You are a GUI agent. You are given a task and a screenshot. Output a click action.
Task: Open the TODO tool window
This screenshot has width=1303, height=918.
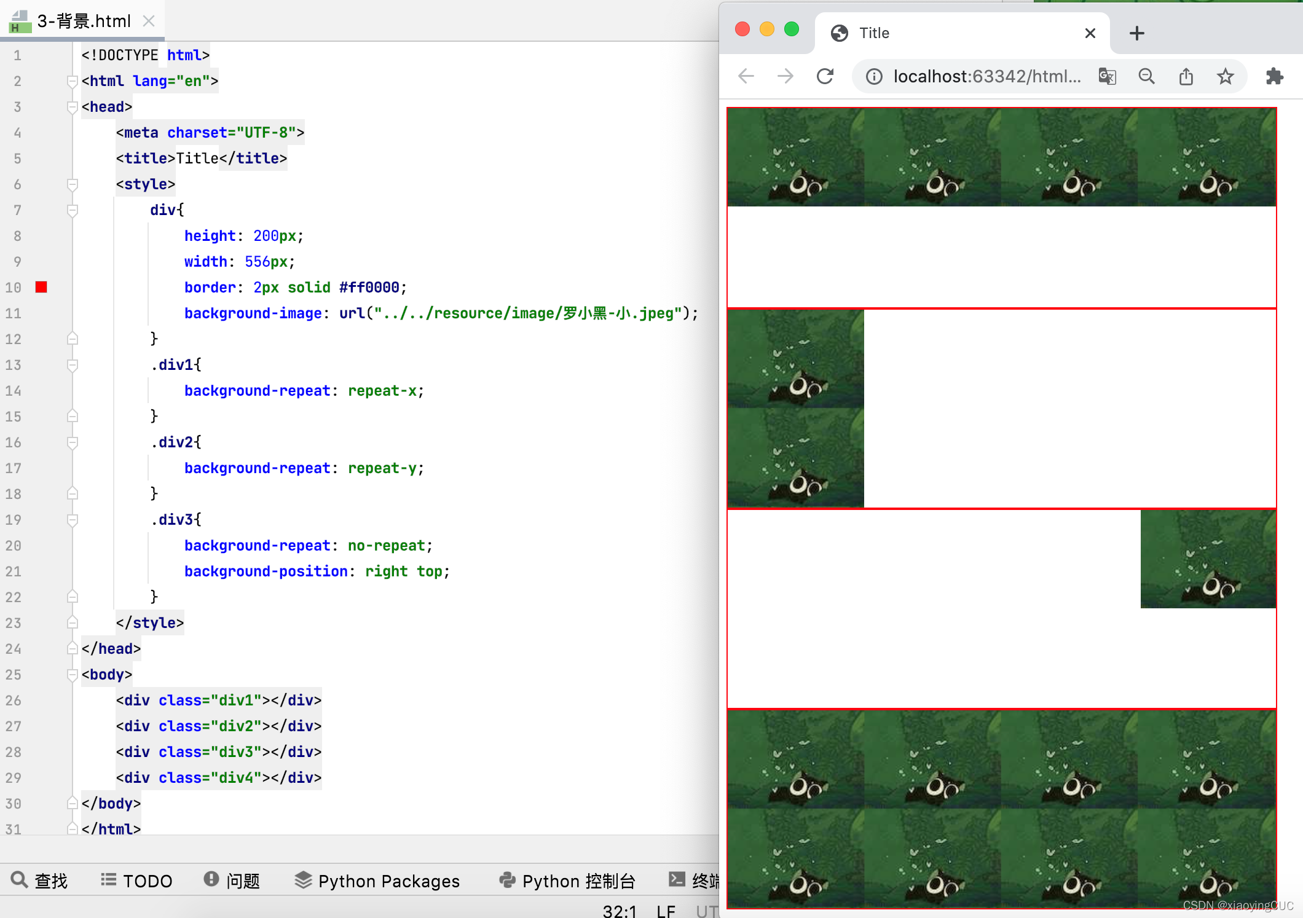pos(136,881)
